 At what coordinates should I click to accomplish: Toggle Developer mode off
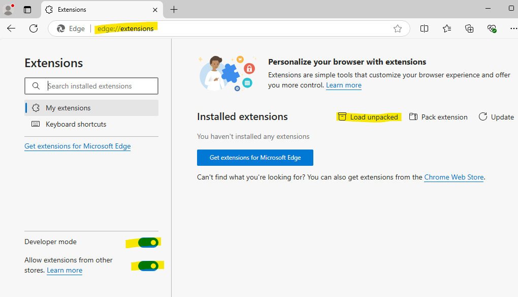(148, 243)
